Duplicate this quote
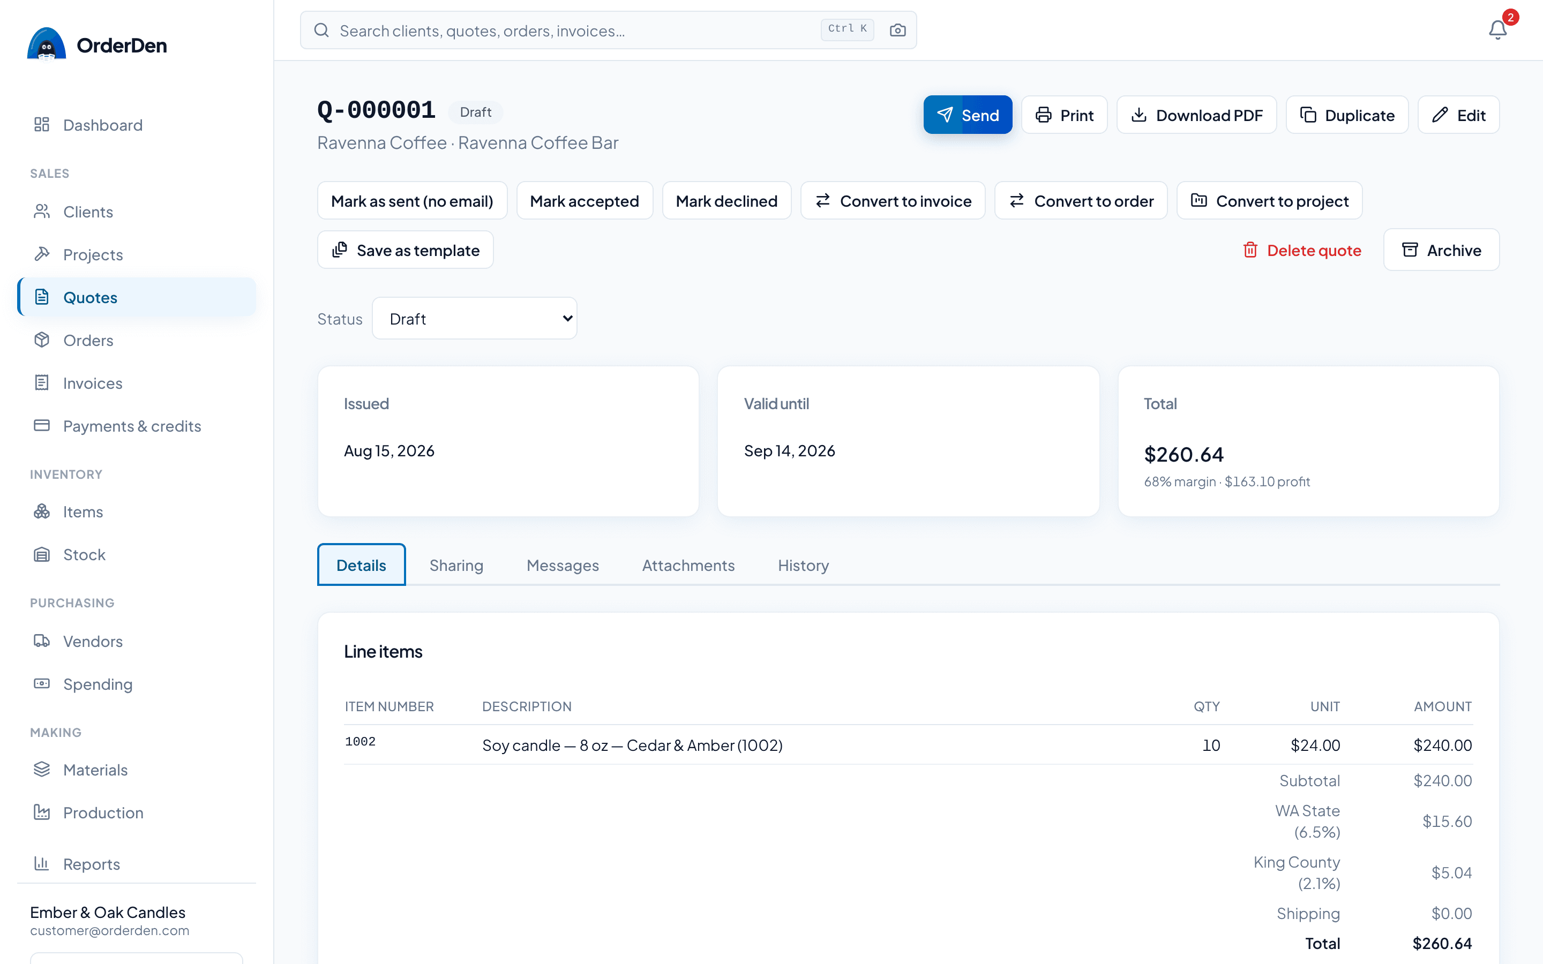 coord(1346,115)
